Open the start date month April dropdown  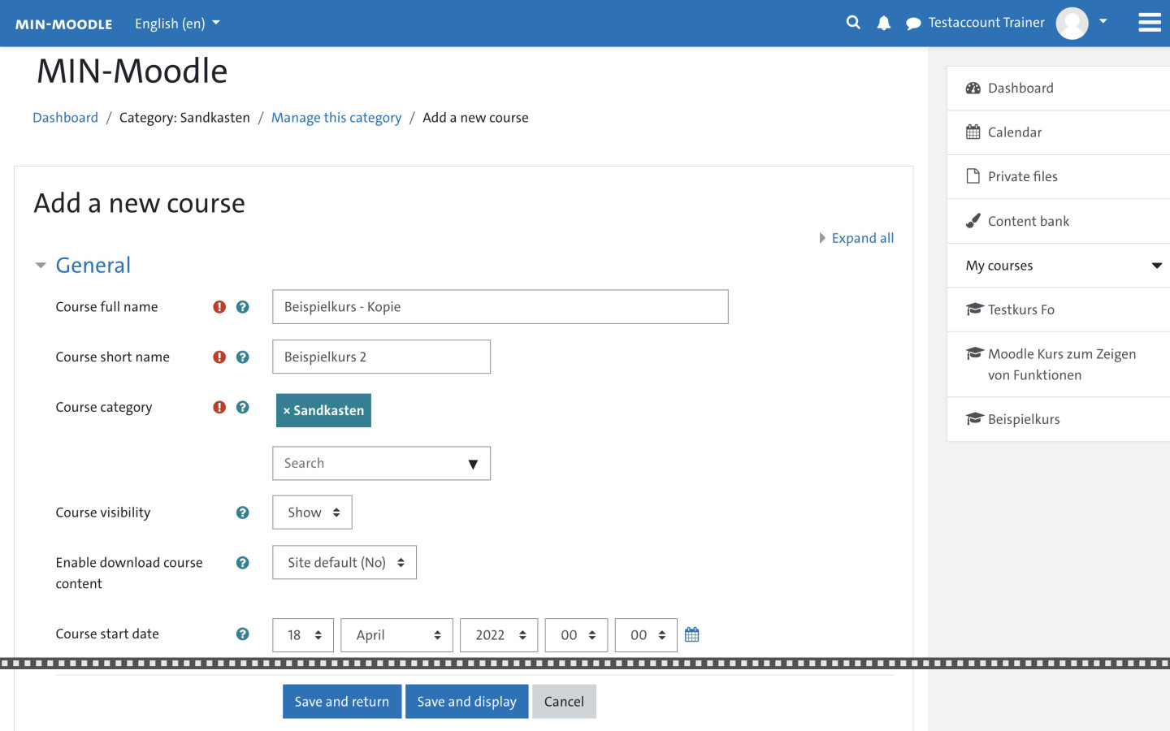pyautogui.click(x=396, y=635)
